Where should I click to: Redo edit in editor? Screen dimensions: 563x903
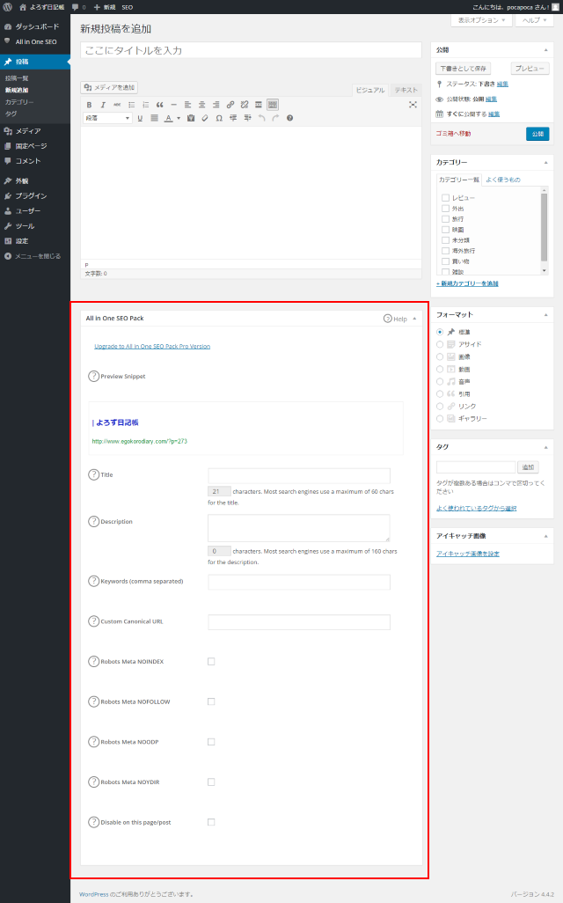click(275, 118)
